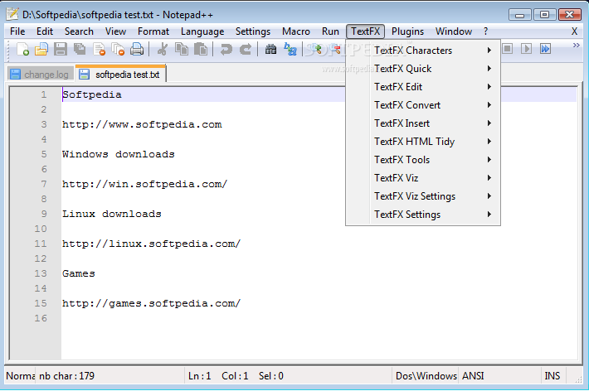Image resolution: width=589 pixels, height=391 pixels.
Task: Click the Close All documents toolbar icon
Action: click(x=118, y=49)
